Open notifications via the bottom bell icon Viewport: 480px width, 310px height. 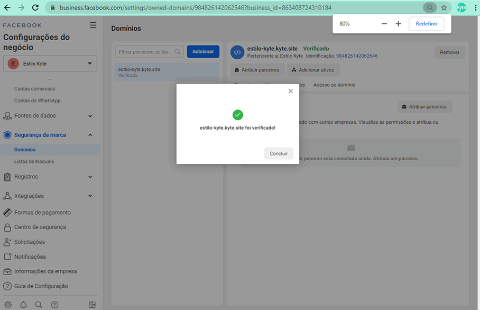click(24, 305)
